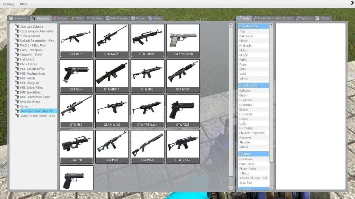Screen dimensions: 355x199
Task: Select the GTA MP5 Navy icon
Action: coord(147,112)
